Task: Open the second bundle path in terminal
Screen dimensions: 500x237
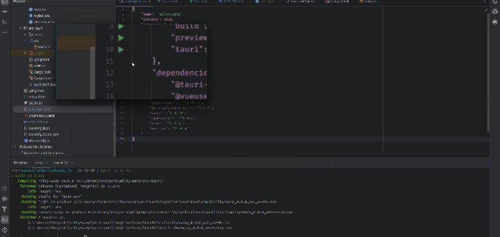Action: [130, 227]
